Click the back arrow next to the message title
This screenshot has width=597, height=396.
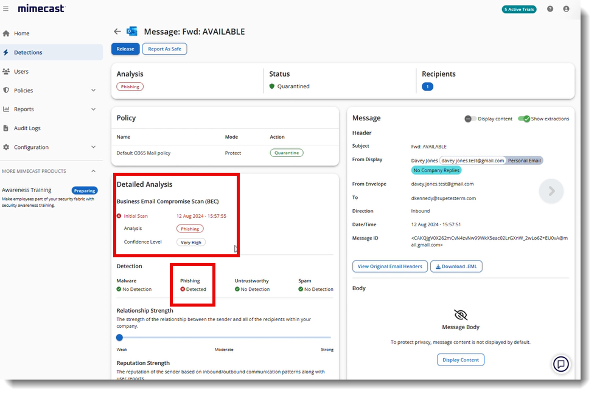(117, 31)
